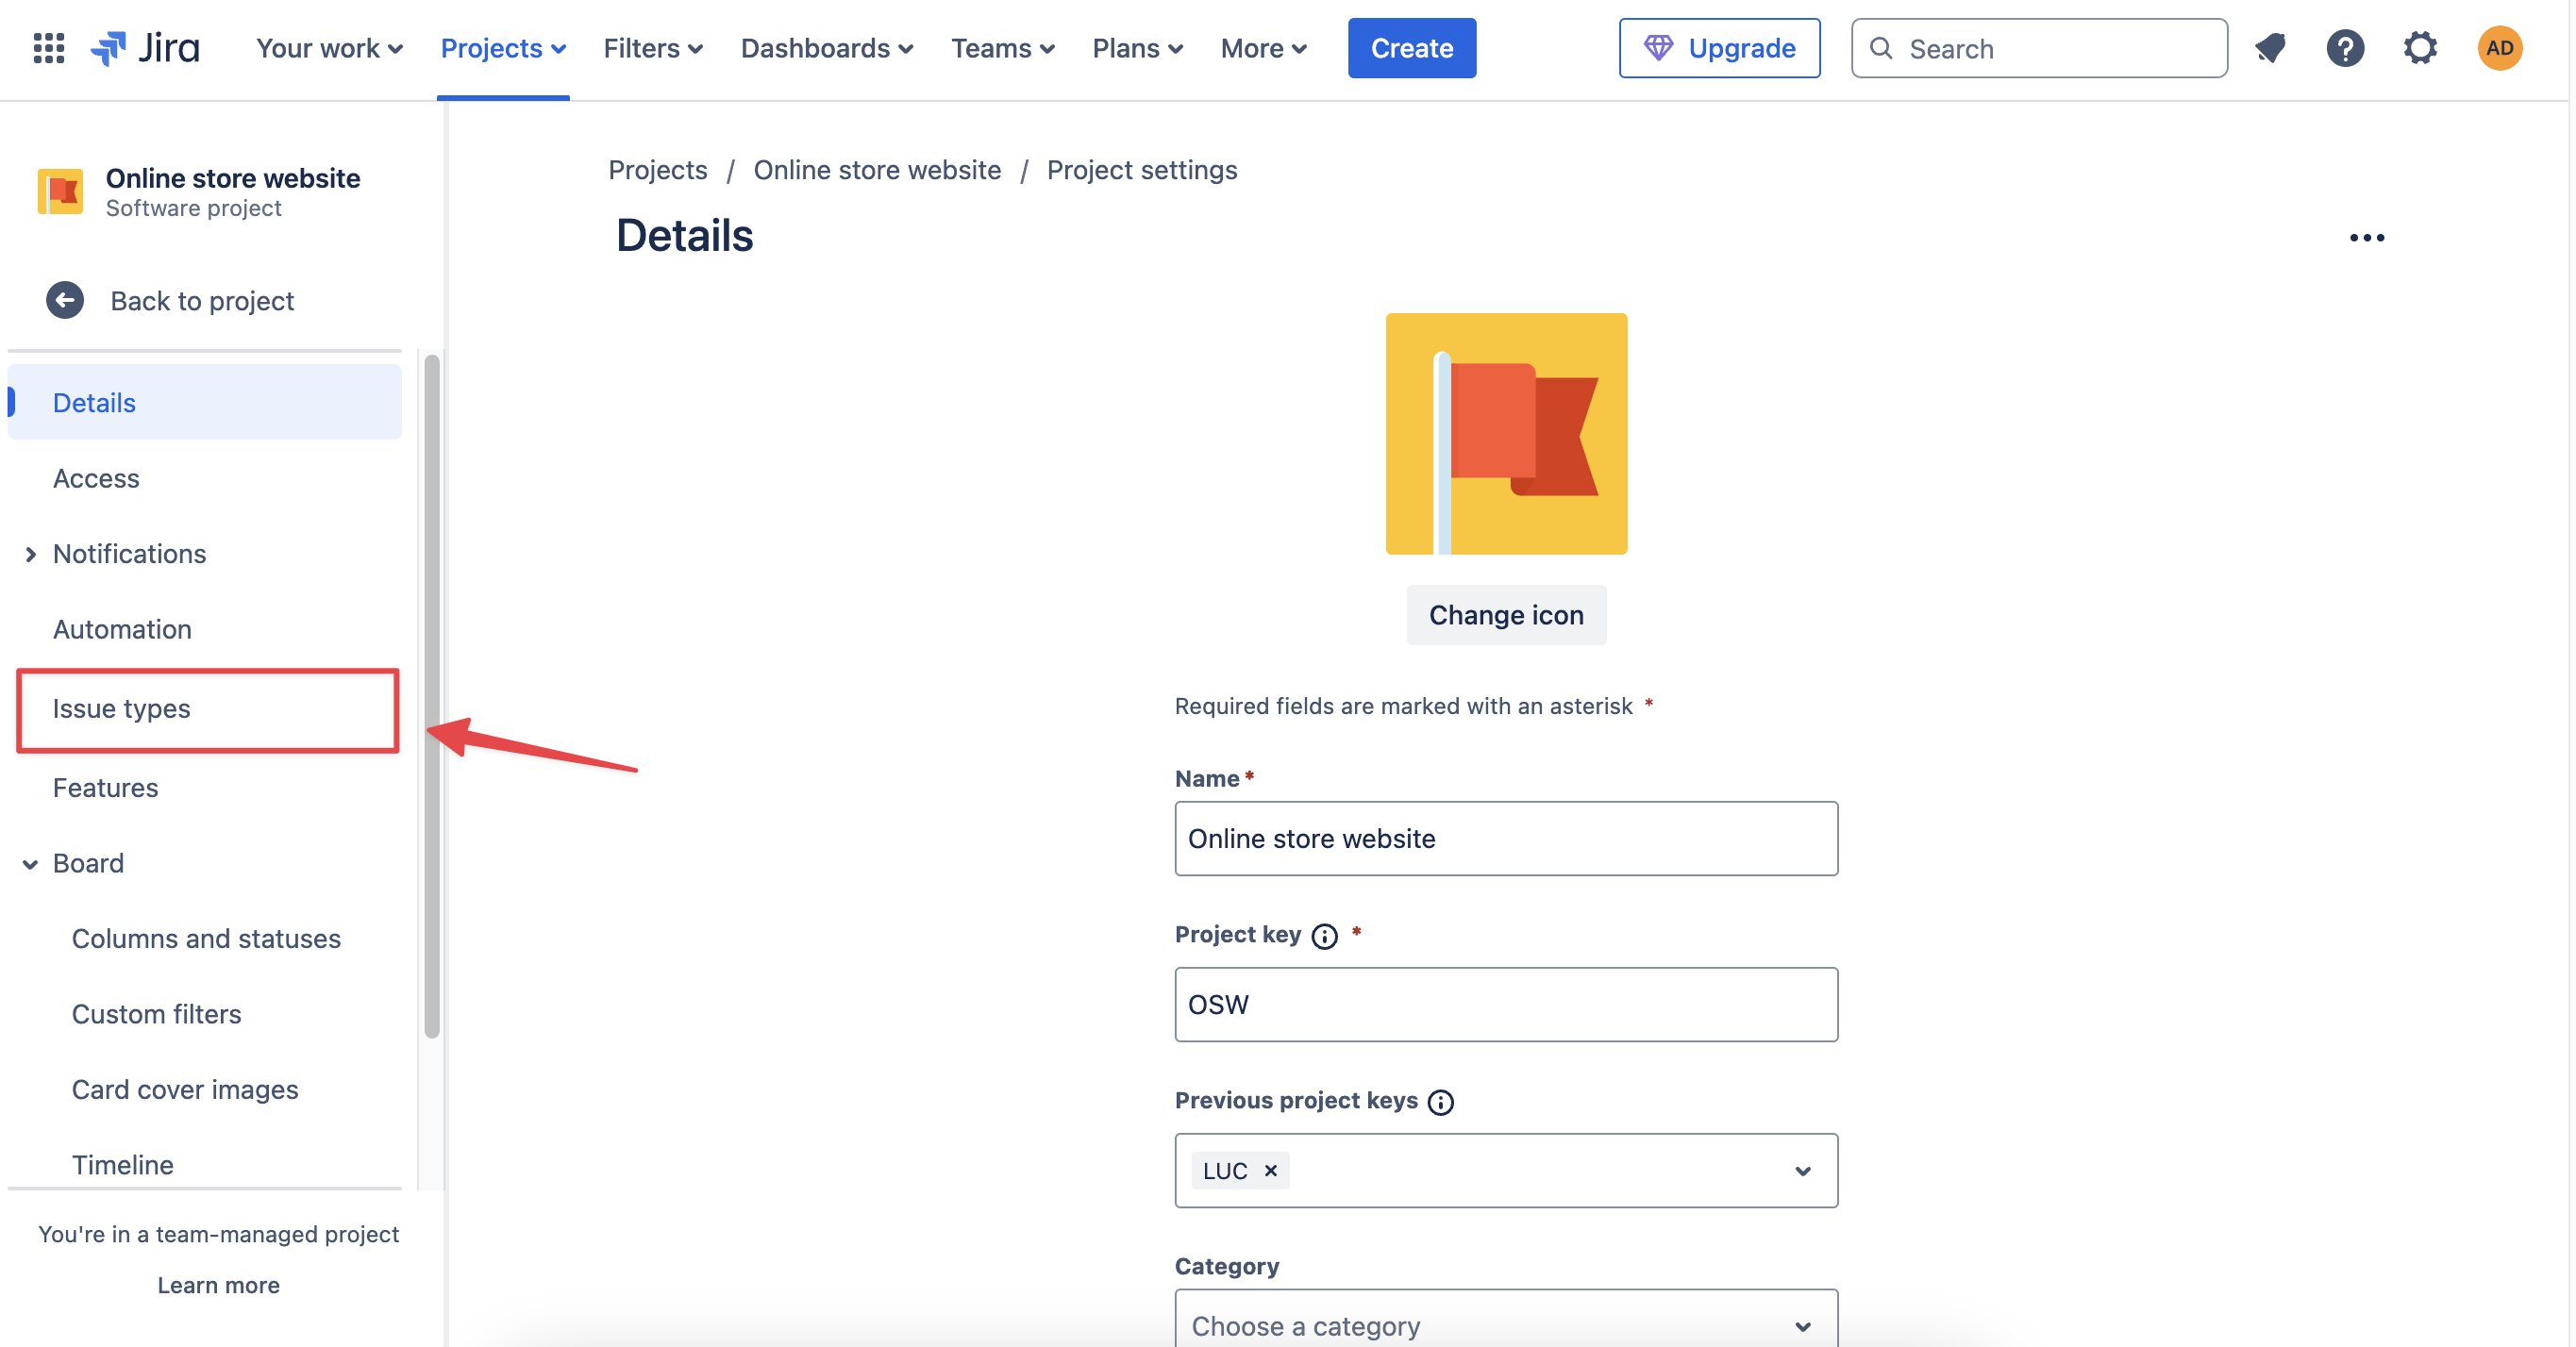The height and width of the screenshot is (1347, 2576).
Task: Open the Filters menu
Action: 652,48
